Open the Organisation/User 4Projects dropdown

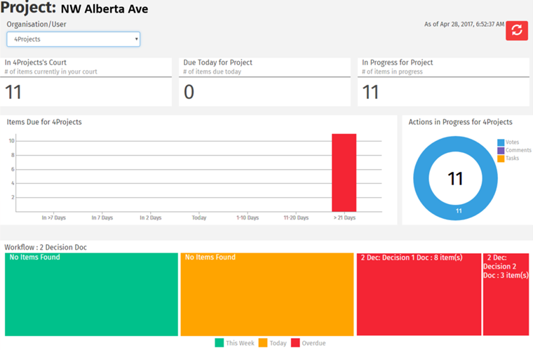74,39
